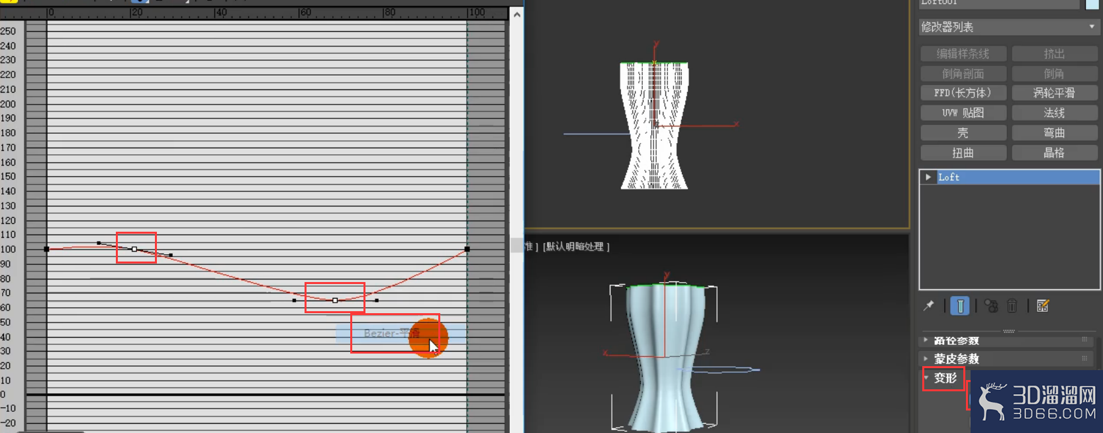Click the Remove Modifier trash icon

click(x=1012, y=305)
